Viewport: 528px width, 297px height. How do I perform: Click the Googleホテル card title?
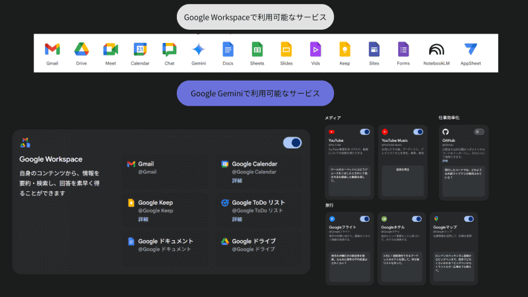click(x=393, y=227)
